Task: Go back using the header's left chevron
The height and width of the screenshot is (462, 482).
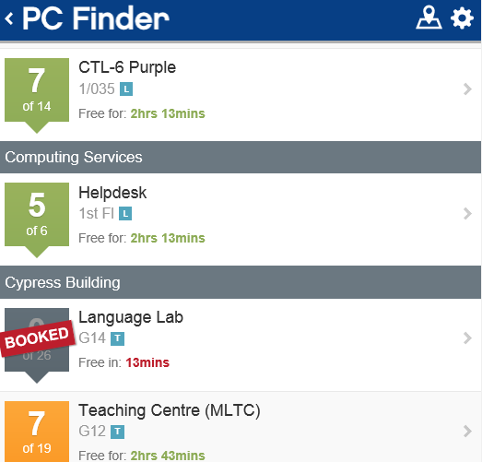Action: pyautogui.click(x=9, y=18)
